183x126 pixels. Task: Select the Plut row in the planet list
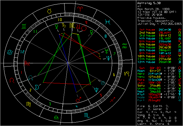(160, 94)
